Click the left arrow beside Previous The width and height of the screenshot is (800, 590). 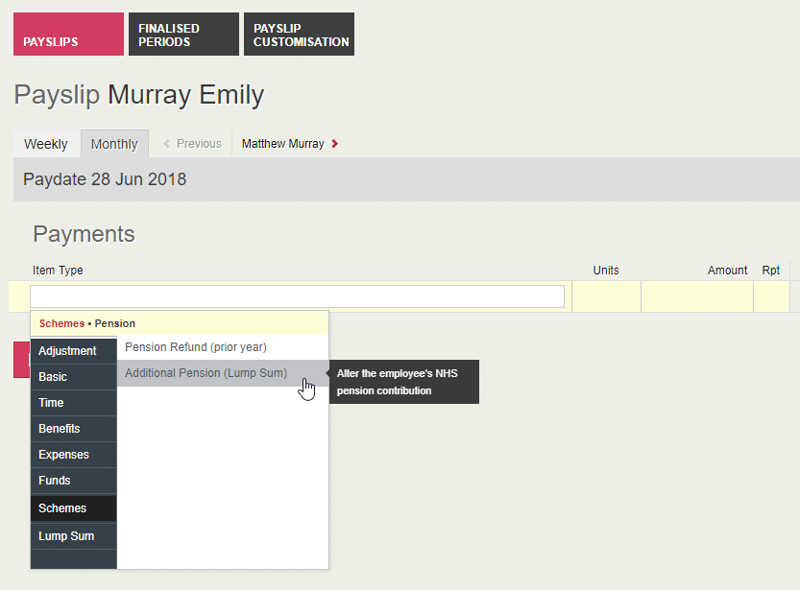(167, 144)
